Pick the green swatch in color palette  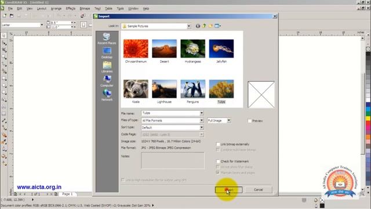(x=368, y=113)
